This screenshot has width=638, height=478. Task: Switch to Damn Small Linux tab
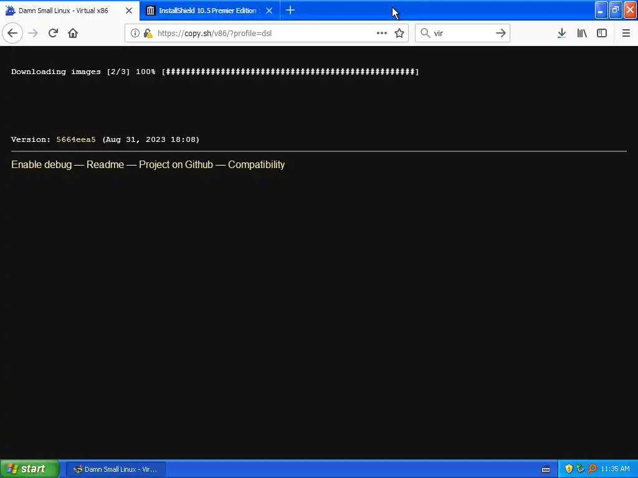click(x=70, y=11)
